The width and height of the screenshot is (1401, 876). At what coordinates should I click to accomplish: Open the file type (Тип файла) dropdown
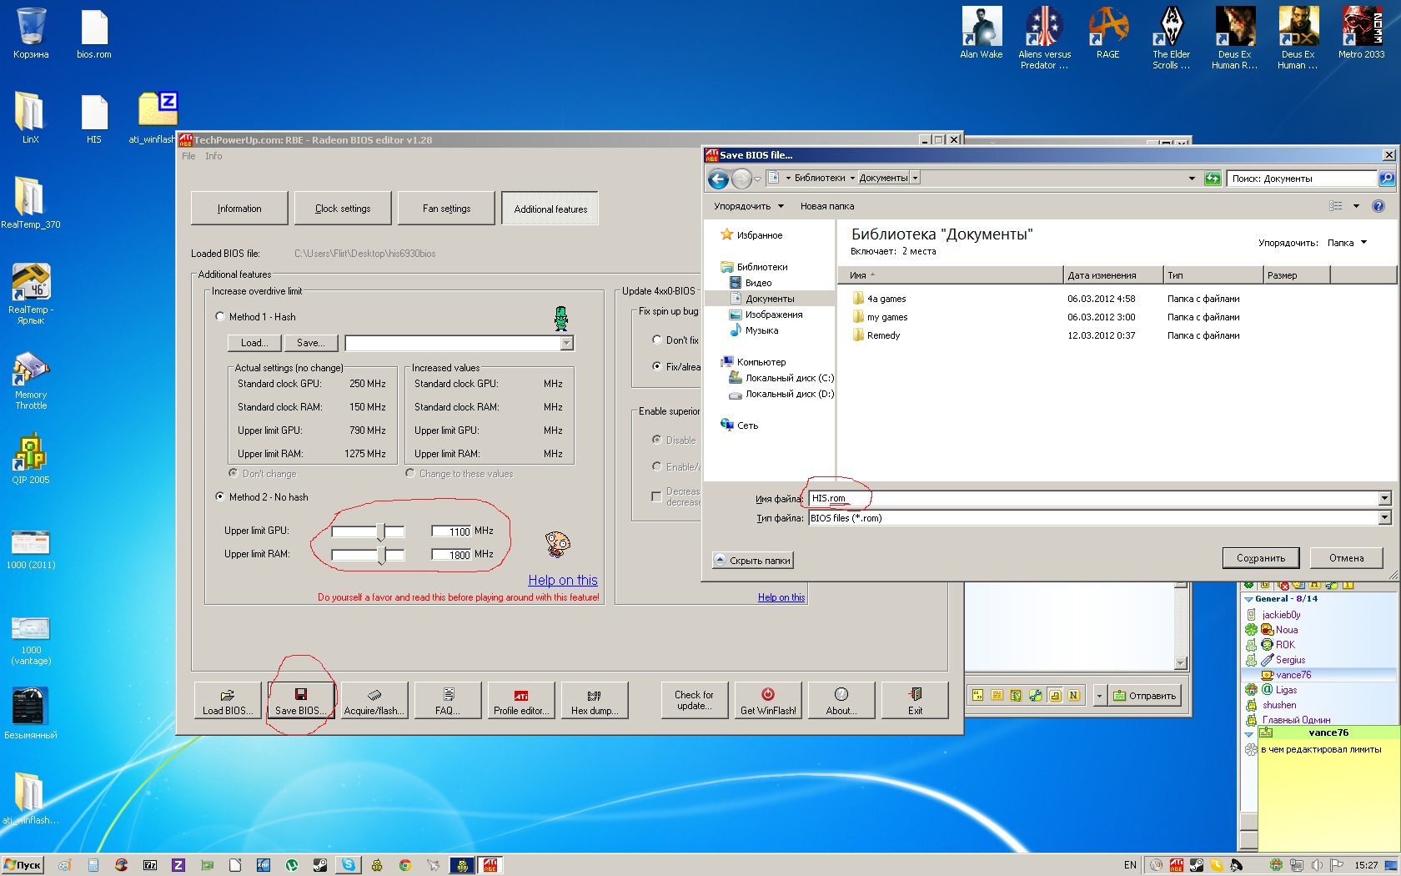[1384, 518]
